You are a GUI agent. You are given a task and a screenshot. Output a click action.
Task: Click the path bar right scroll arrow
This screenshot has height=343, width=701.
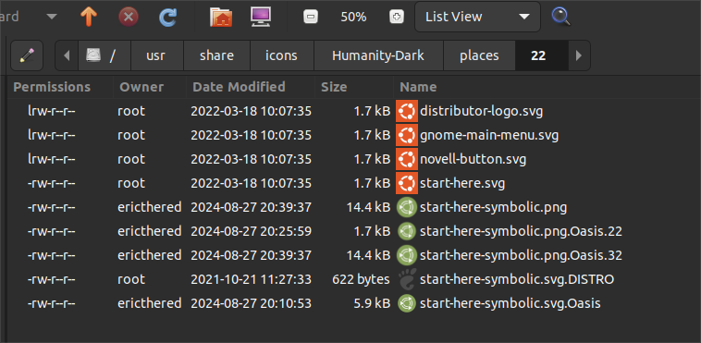(579, 55)
